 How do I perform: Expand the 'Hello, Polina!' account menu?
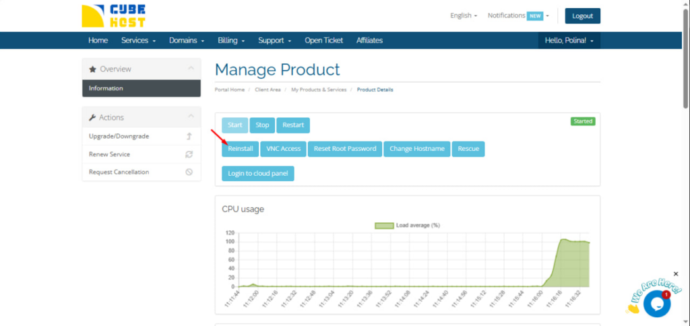tap(569, 40)
